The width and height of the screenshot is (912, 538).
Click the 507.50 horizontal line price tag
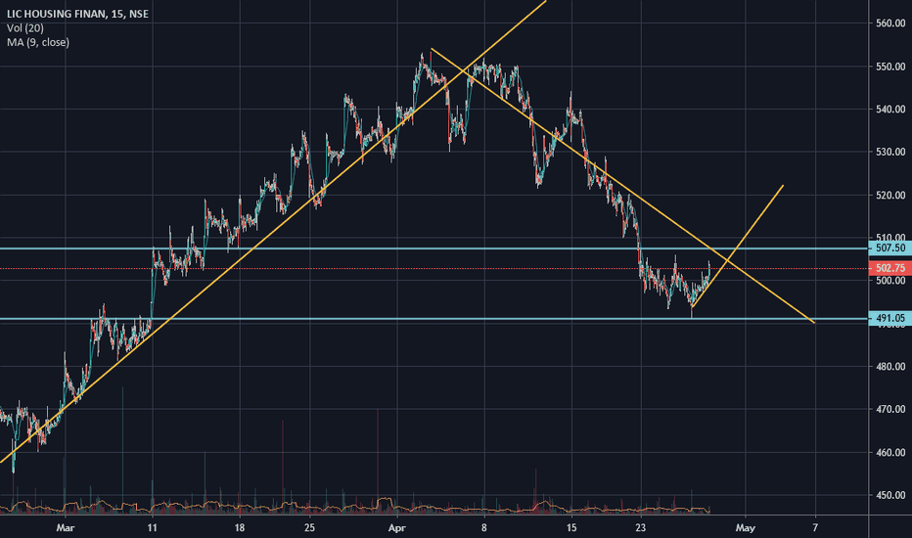point(889,248)
